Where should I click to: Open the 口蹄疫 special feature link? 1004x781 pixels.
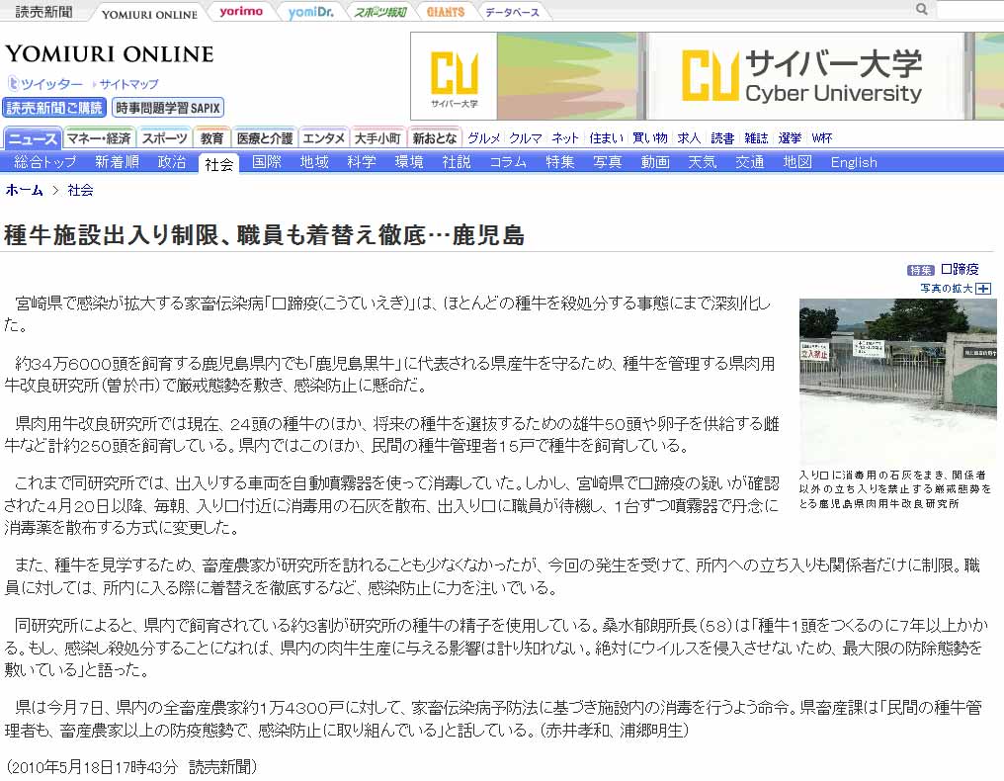(959, 269)
